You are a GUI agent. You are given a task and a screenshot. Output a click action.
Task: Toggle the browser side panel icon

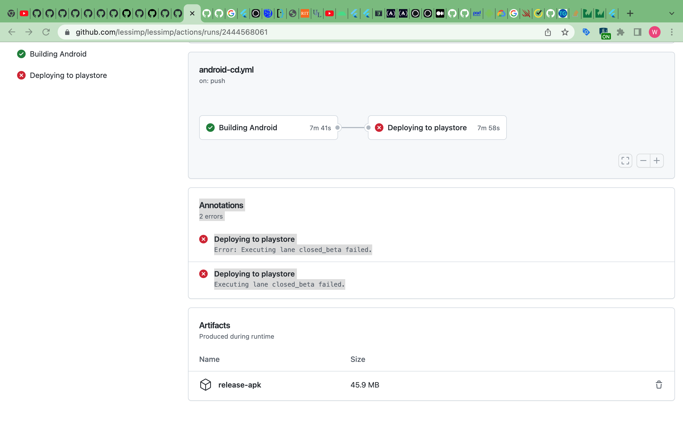coord(638,32)
